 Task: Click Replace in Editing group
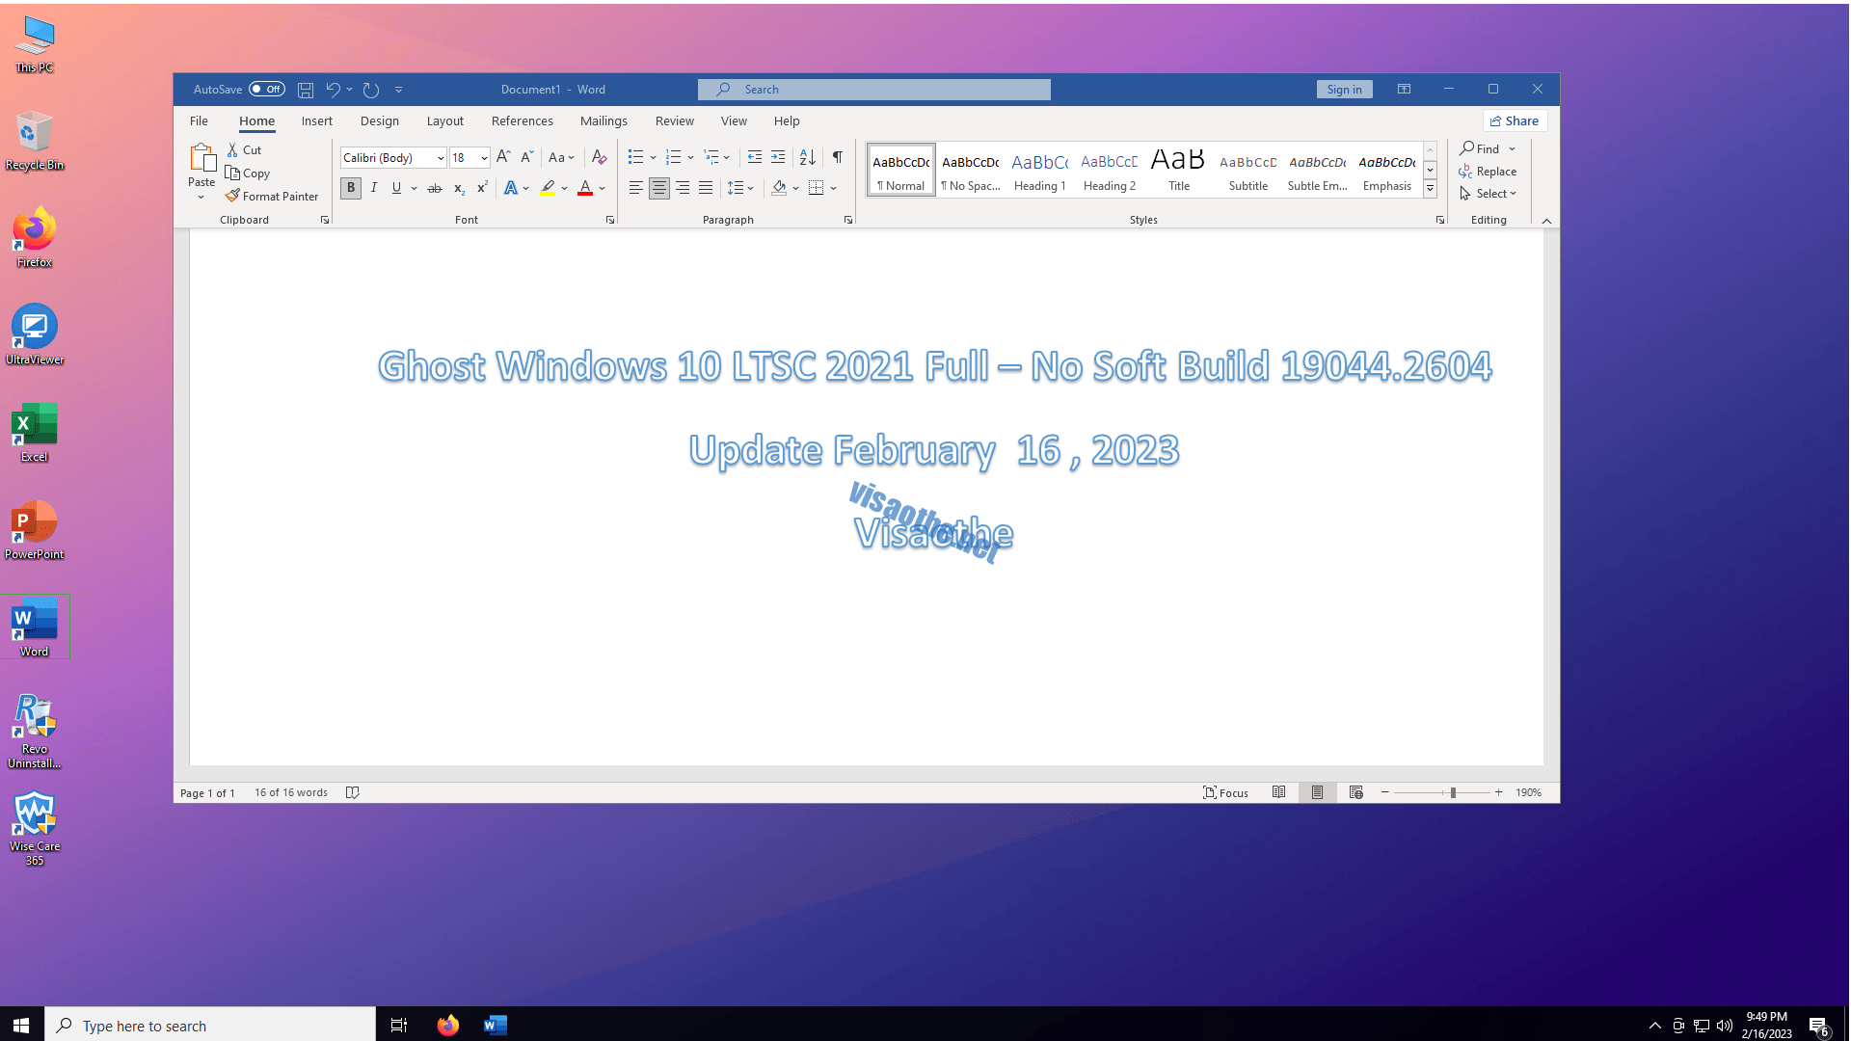[1488, 172]
